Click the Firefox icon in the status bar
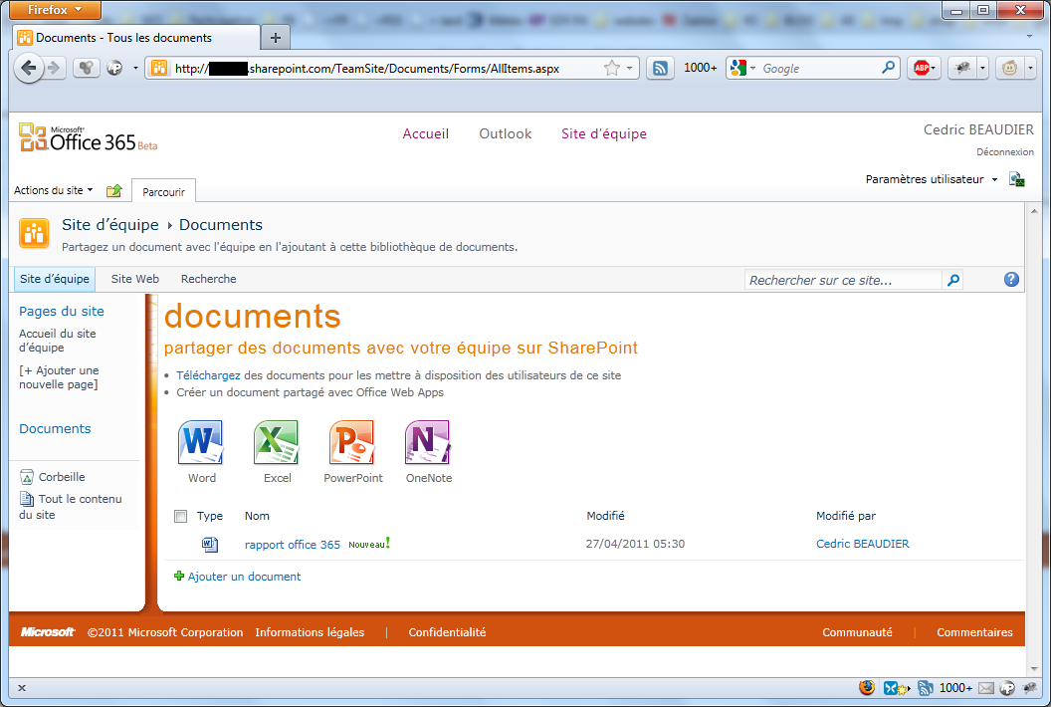 867,687
